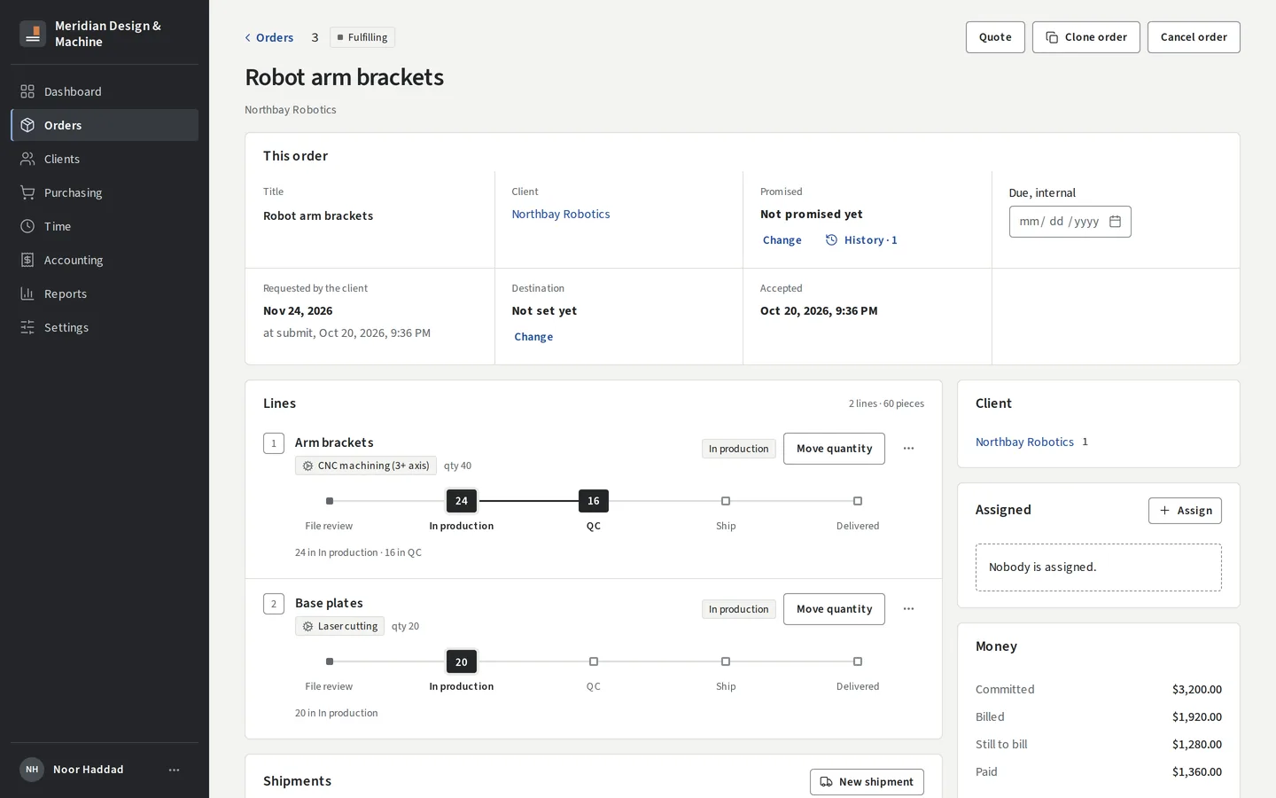
Task: View promised date History
Action: pos(861,240)
